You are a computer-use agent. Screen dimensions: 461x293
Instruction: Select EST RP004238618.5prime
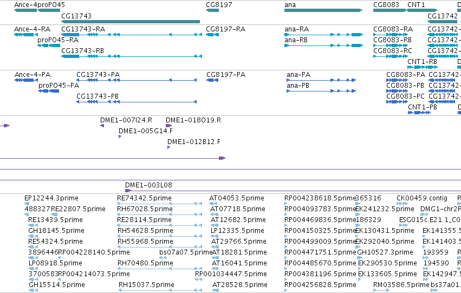(x=286, y=204)
